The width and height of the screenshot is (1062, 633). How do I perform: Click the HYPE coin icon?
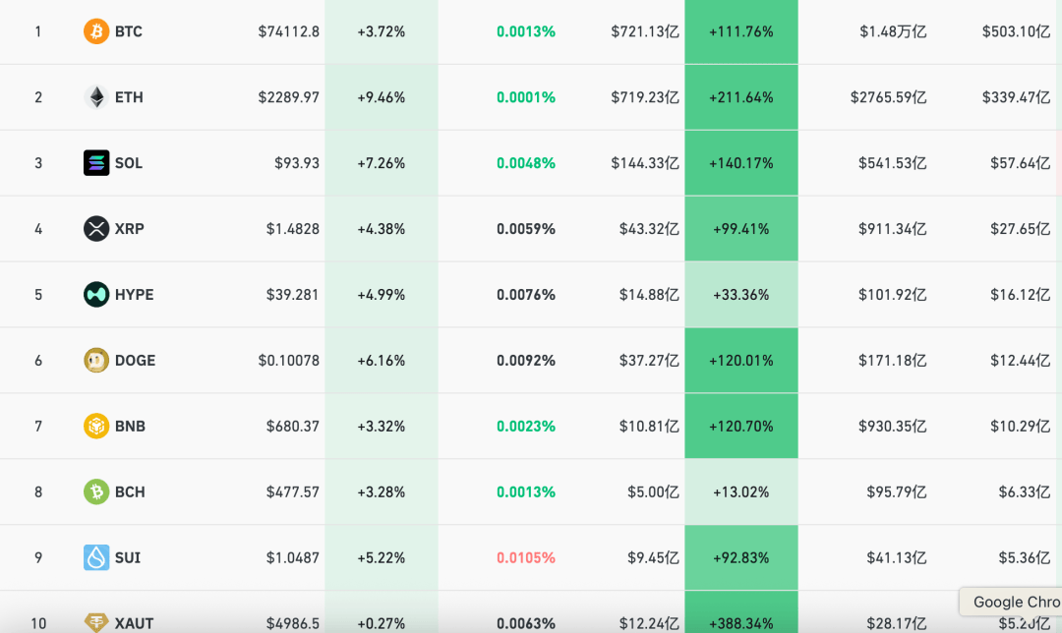[96, 295]
